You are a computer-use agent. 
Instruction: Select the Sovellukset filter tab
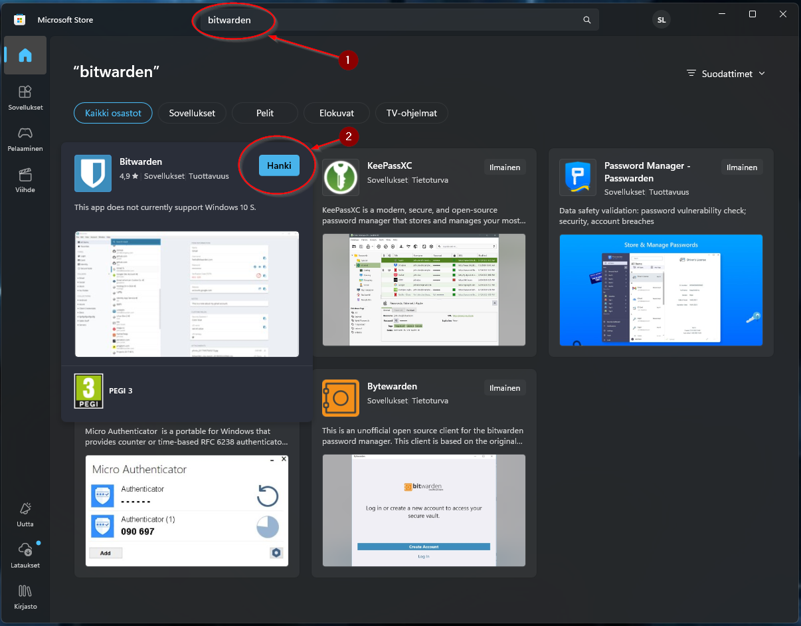coord(192,113)
